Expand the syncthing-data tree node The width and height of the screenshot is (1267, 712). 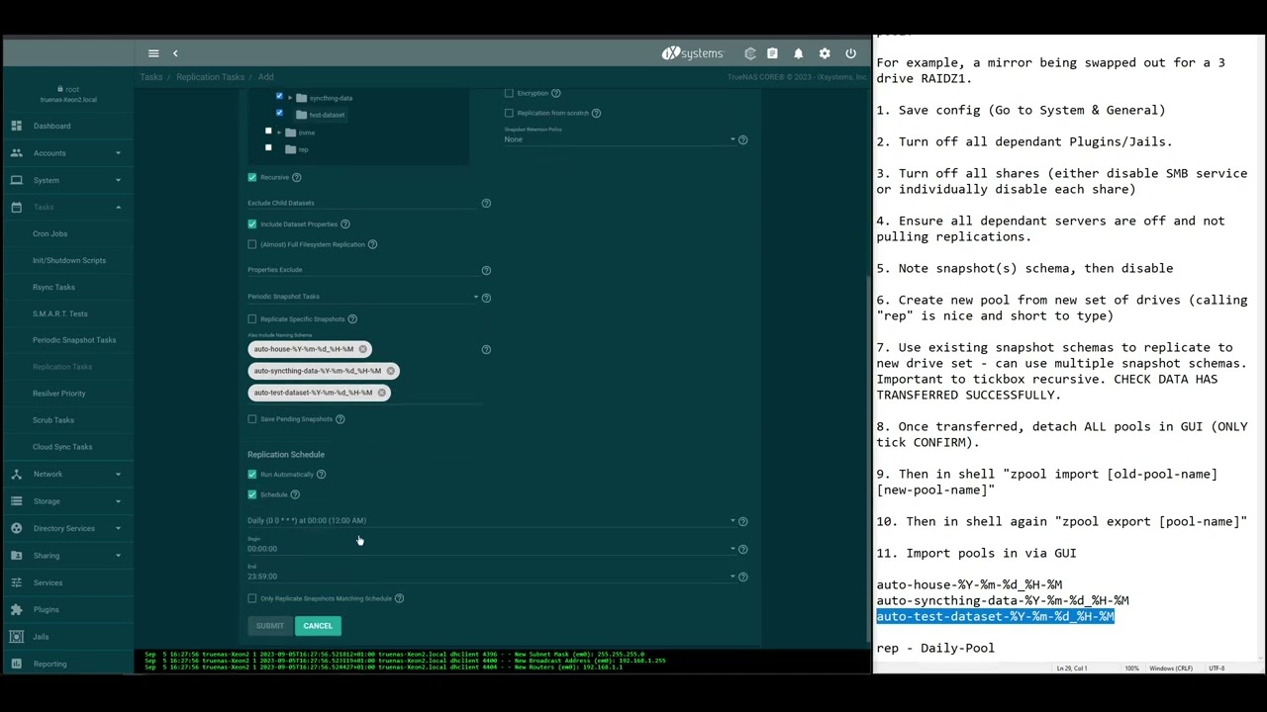click(x=290, y=98)
